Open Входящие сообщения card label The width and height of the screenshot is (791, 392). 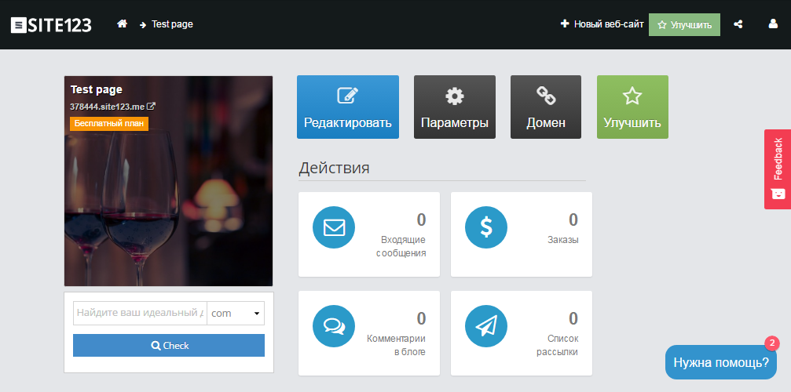401,246
